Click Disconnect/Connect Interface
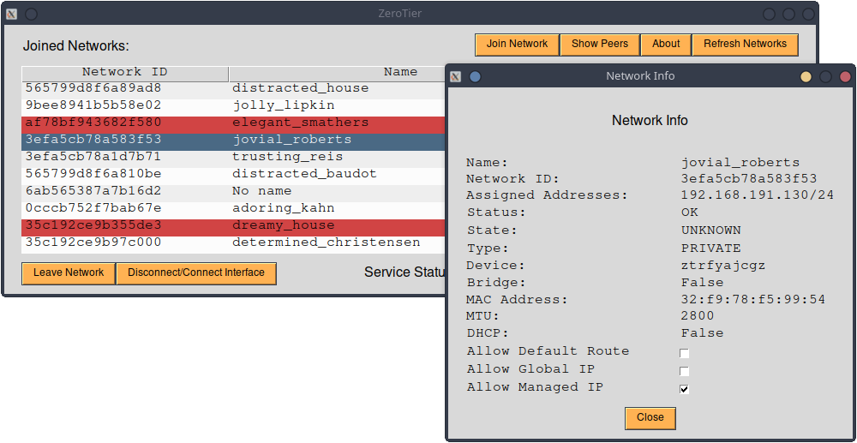 (195, 273)
